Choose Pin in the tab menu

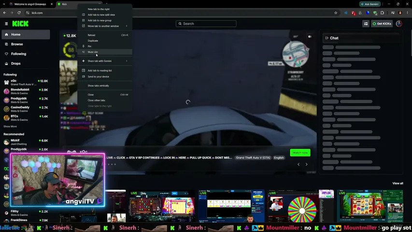point(105,46)
